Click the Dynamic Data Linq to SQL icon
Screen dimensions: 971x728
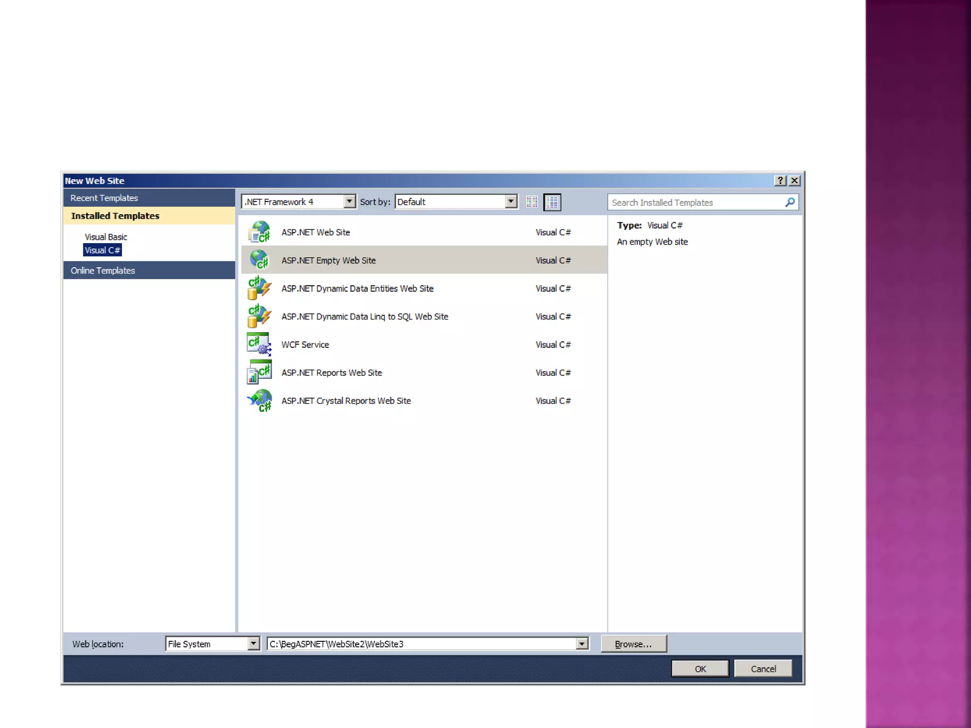[259, 316]
